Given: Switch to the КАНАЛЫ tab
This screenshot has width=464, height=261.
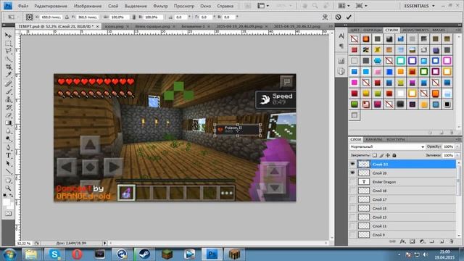Looking at the screenshot, I should coord(374,139).
